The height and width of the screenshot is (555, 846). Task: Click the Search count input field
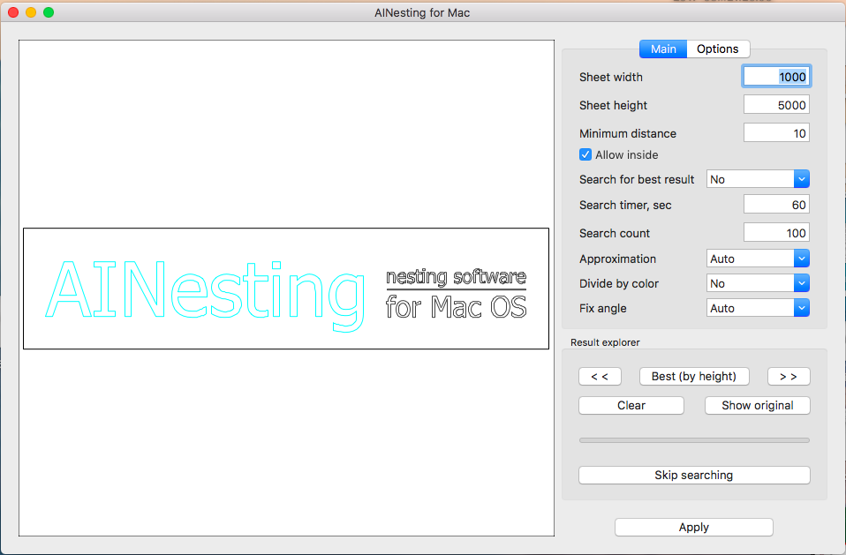coord(776,233)
